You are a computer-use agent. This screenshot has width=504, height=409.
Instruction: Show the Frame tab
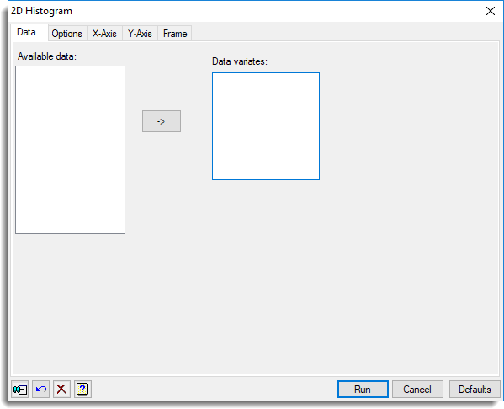click(175, 34)
